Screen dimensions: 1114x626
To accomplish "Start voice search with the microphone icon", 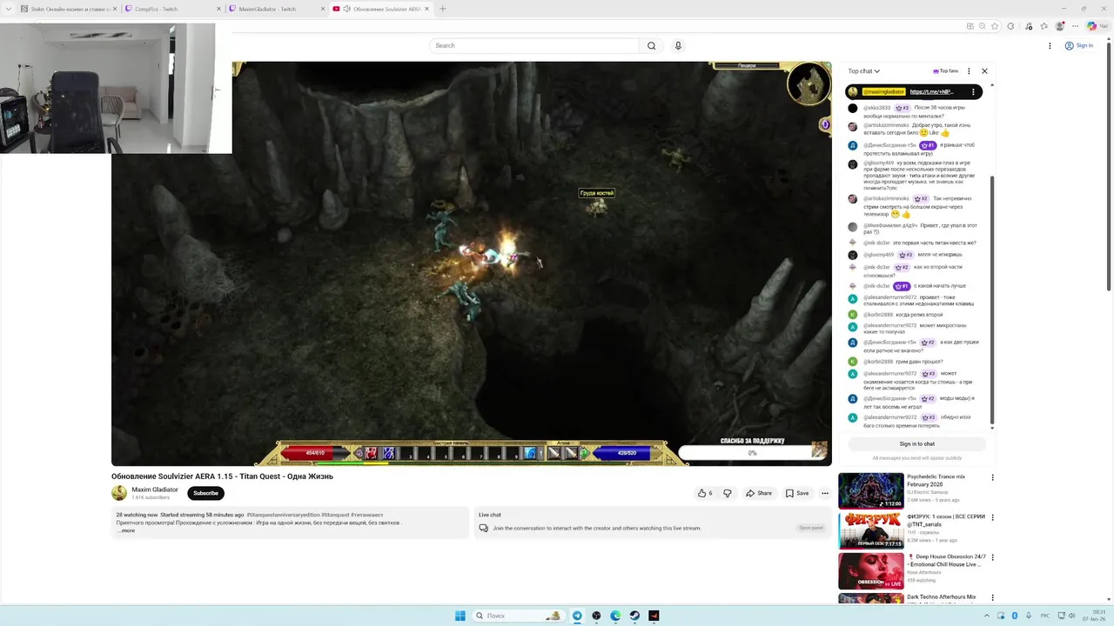I will tap(678, 45).
